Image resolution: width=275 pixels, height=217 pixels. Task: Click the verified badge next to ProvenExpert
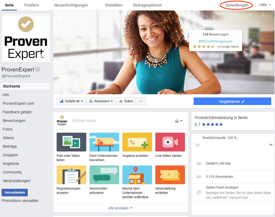[x=37, y=69]
